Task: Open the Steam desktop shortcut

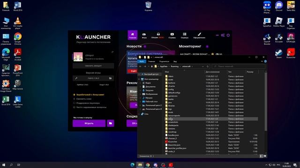Action: 279,54
